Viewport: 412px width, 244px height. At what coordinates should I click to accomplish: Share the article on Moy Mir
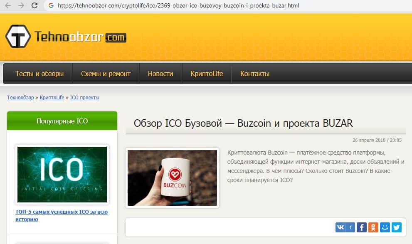point(385,227)
